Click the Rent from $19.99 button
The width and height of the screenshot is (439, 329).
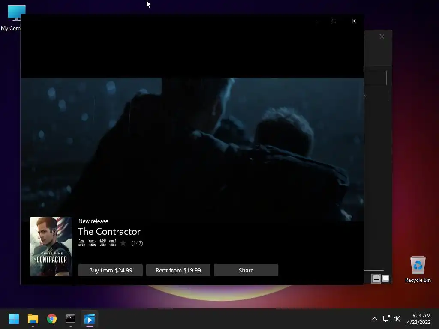click(x=178, y=270)
